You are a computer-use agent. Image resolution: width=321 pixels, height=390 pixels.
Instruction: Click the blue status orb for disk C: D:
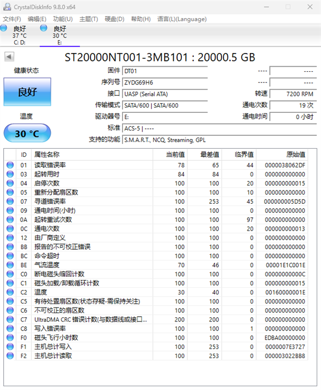(4, 28)
